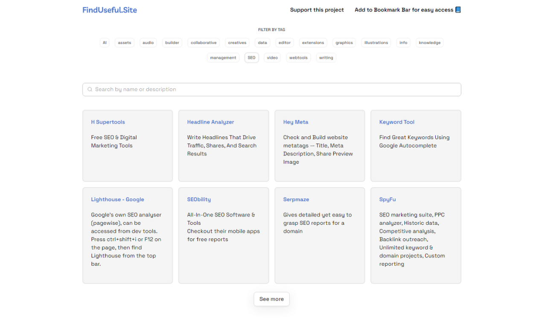Click the See more button
The image size is (542, 324).
click(x=271, y=299)
